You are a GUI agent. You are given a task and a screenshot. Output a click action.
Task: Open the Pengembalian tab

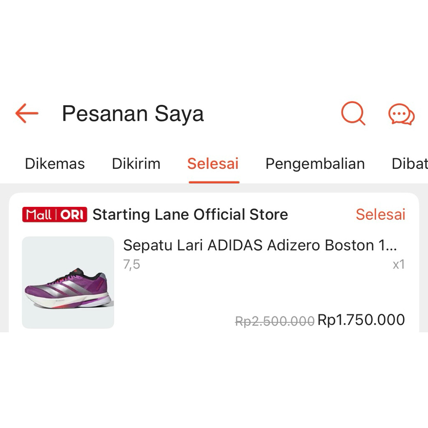(x=315, y=163)
